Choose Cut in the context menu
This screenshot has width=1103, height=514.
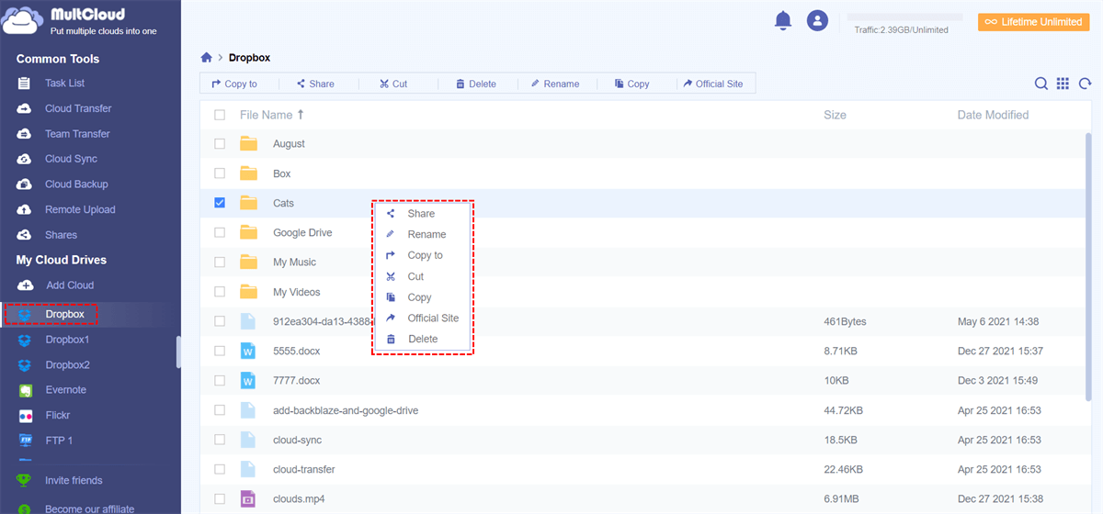point(415,276)
